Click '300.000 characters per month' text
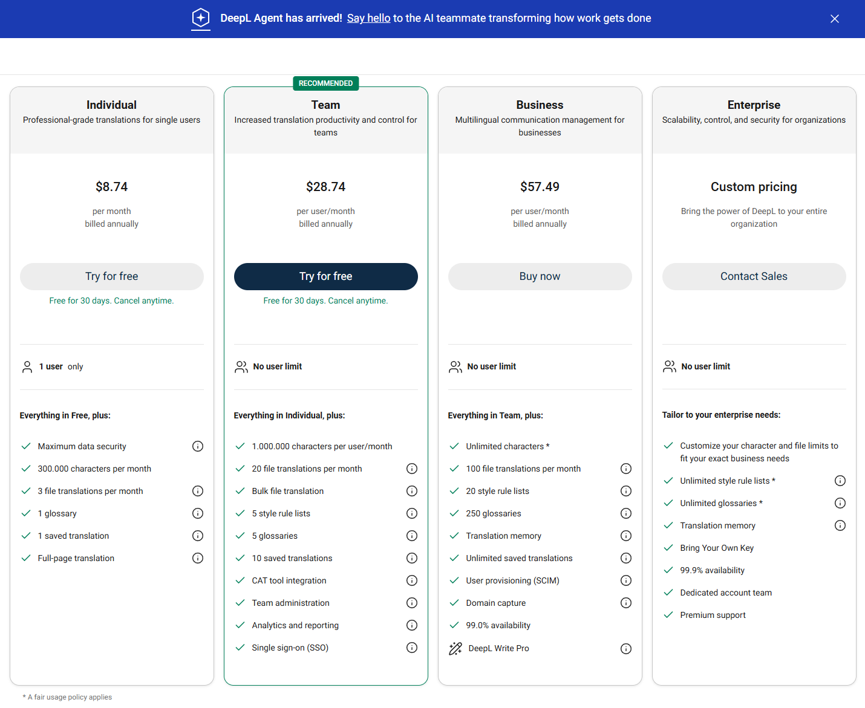Screen dimensions: 865x708 (x=95, y=469)
